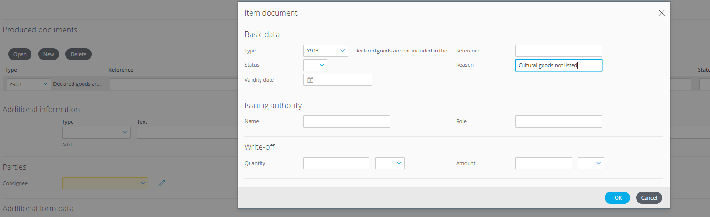Open the Write-off Quantity unit dropdown
The width and height of the screenshot is (710, 217).
[x=389, y=164]
